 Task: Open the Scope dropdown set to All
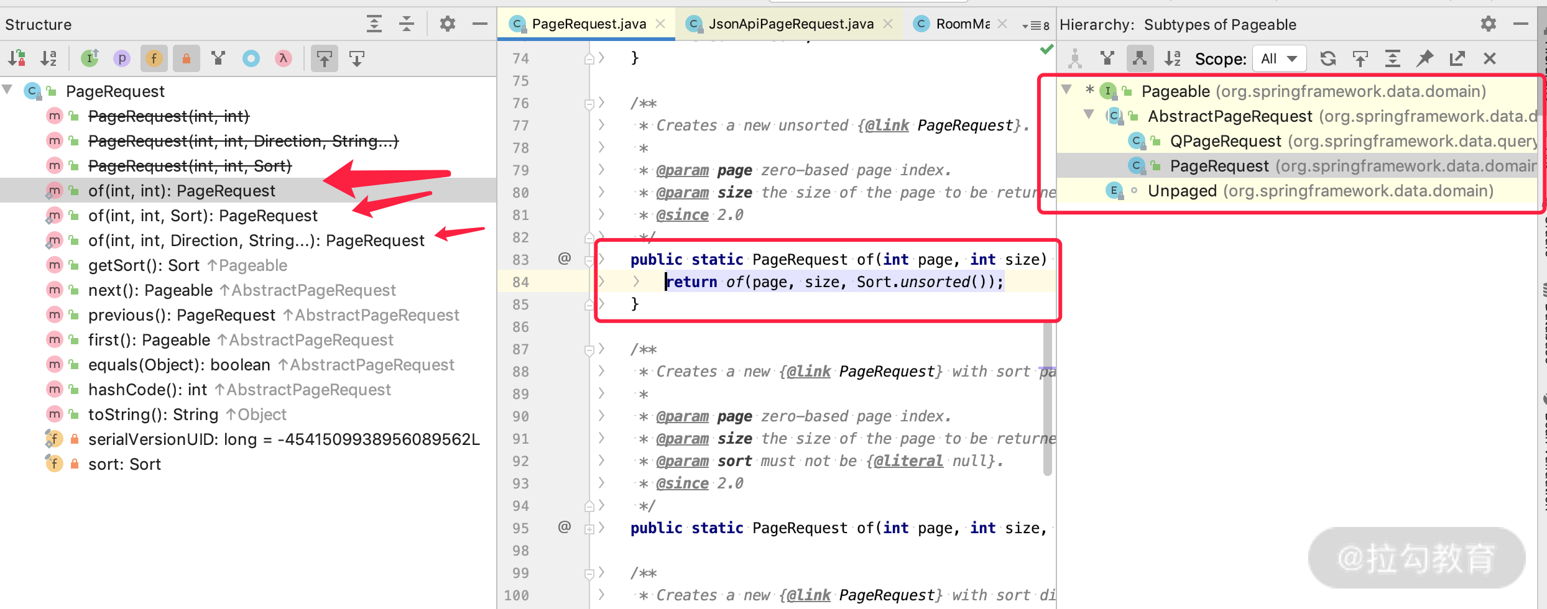point(1280,58)
